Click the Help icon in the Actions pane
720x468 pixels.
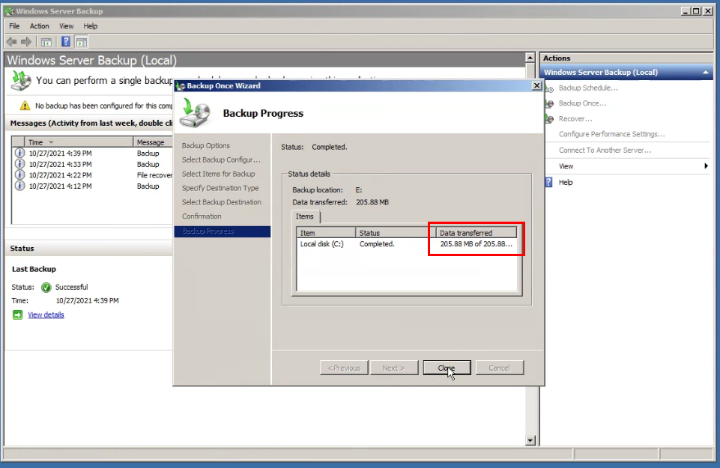[x=548, y=182]
